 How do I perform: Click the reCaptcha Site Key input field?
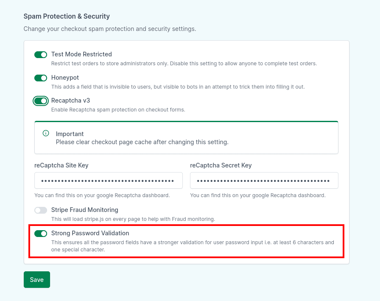point(108,181)
